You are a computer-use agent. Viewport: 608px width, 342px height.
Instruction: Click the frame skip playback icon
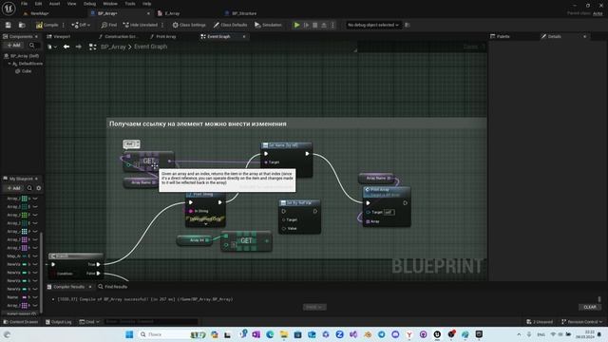click(306, 25)
